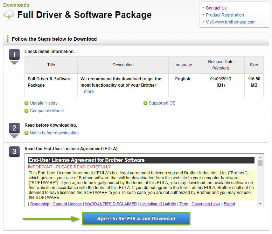Image resolution: width=272 pixels, height=234 pixels.
Task: Jump to Limitation of Liability in the EULA
Action: [158, 204]
